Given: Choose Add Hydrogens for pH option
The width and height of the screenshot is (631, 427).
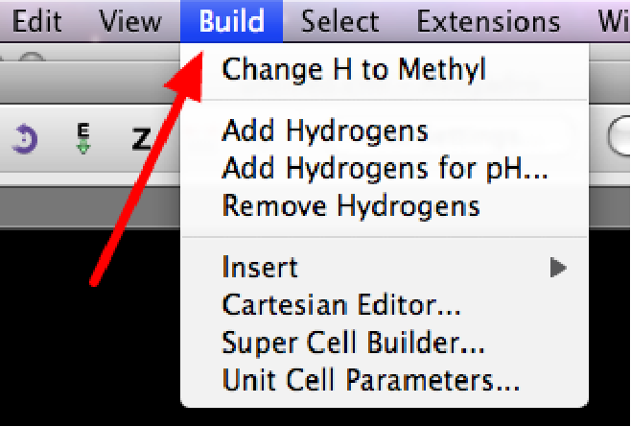Looking at the screenshot, I should pos(385,168).
